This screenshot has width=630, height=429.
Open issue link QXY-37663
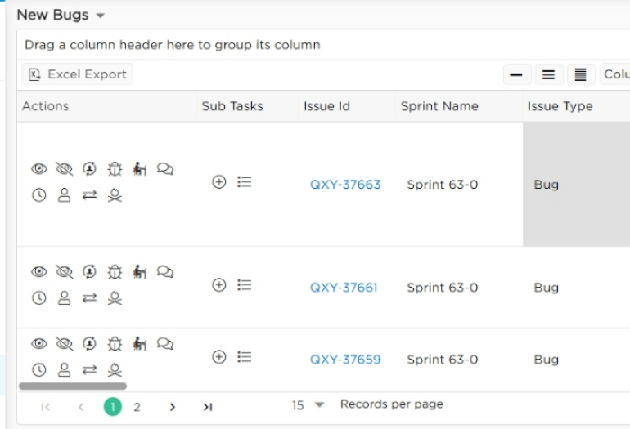coord(345,185)
